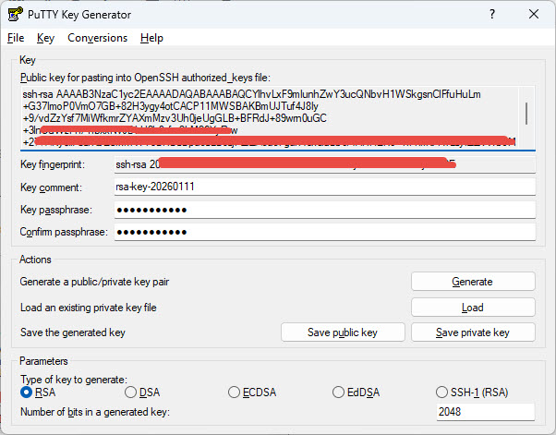Select the ECDSA key type
The height and width of the screenshot is (435, 556).
tap(235, 393)
